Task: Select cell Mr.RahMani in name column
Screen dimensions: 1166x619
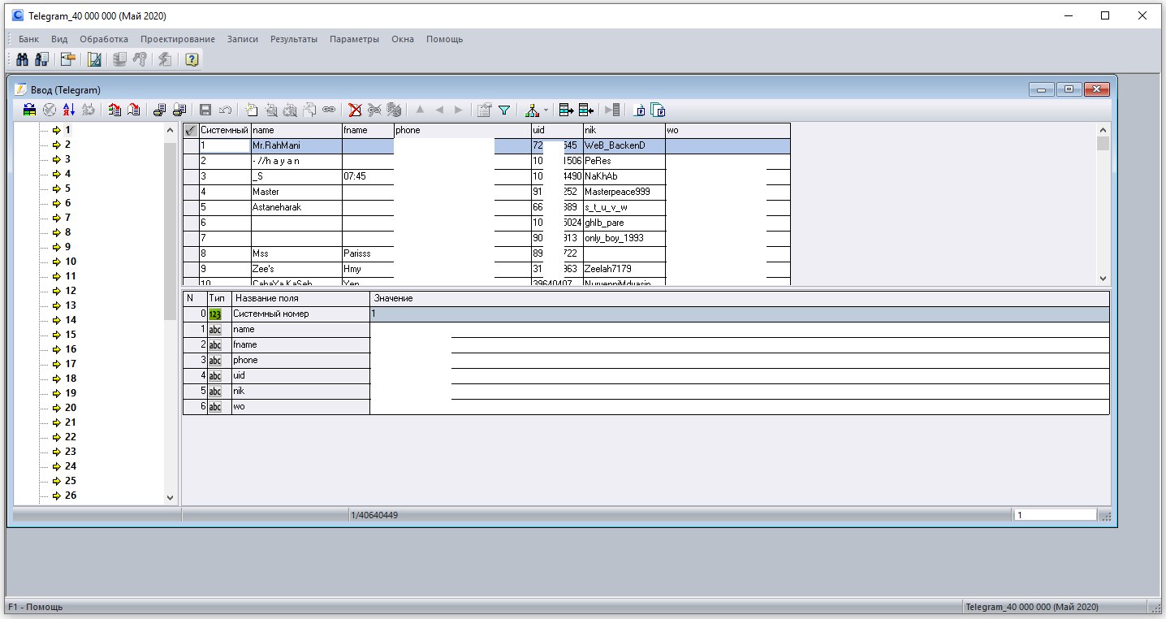Action: tap(296, 146)
